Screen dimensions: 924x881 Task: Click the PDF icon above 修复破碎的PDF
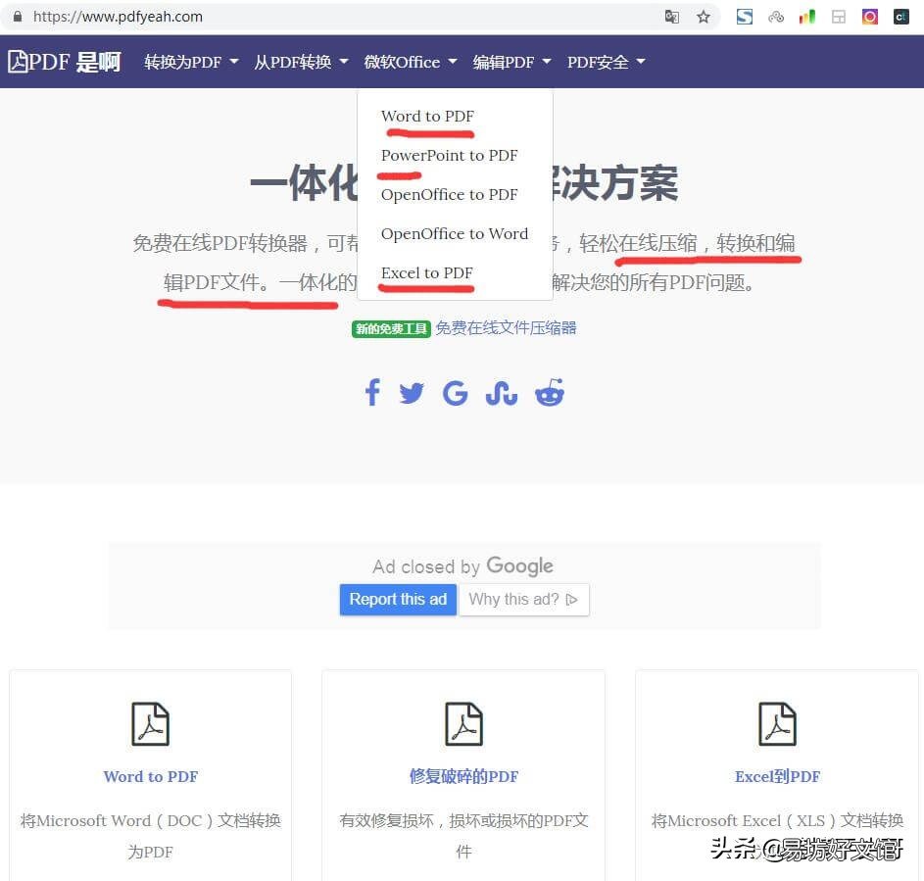coord(463,723)
